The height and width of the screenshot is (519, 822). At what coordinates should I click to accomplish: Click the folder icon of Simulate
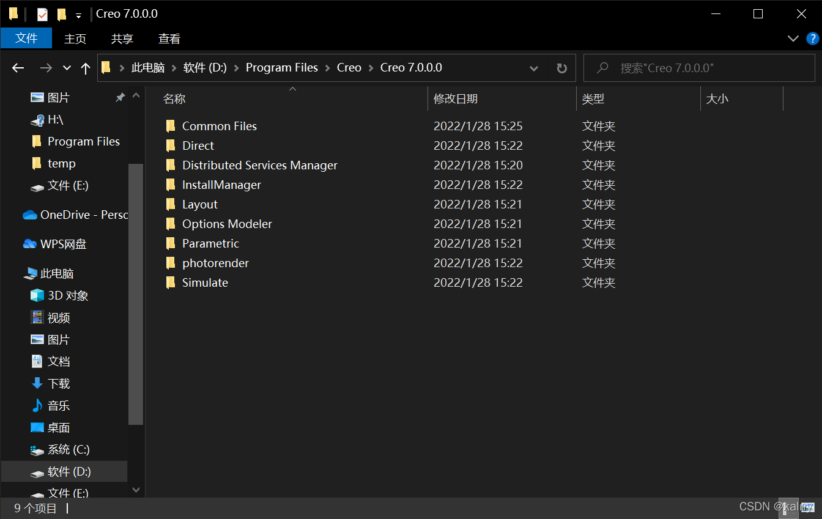pos(171,282)
